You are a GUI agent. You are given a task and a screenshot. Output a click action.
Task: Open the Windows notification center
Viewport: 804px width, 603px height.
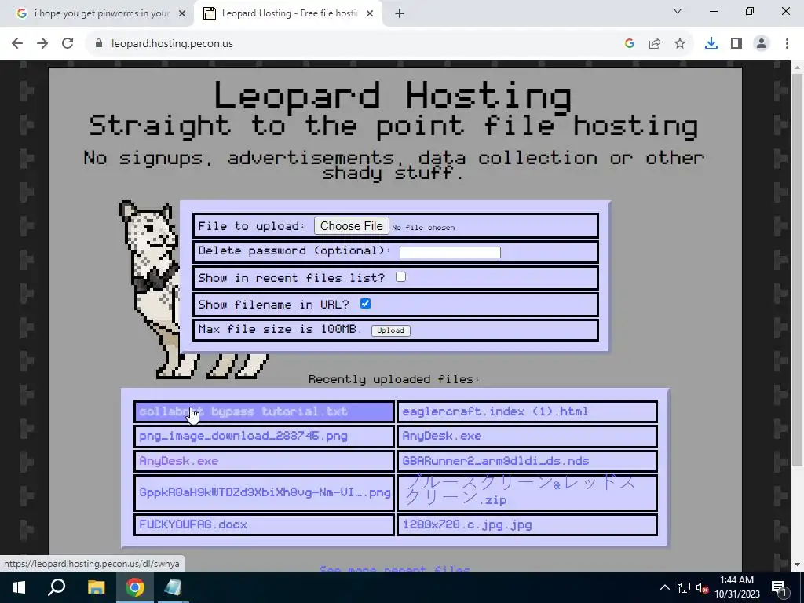780,587
